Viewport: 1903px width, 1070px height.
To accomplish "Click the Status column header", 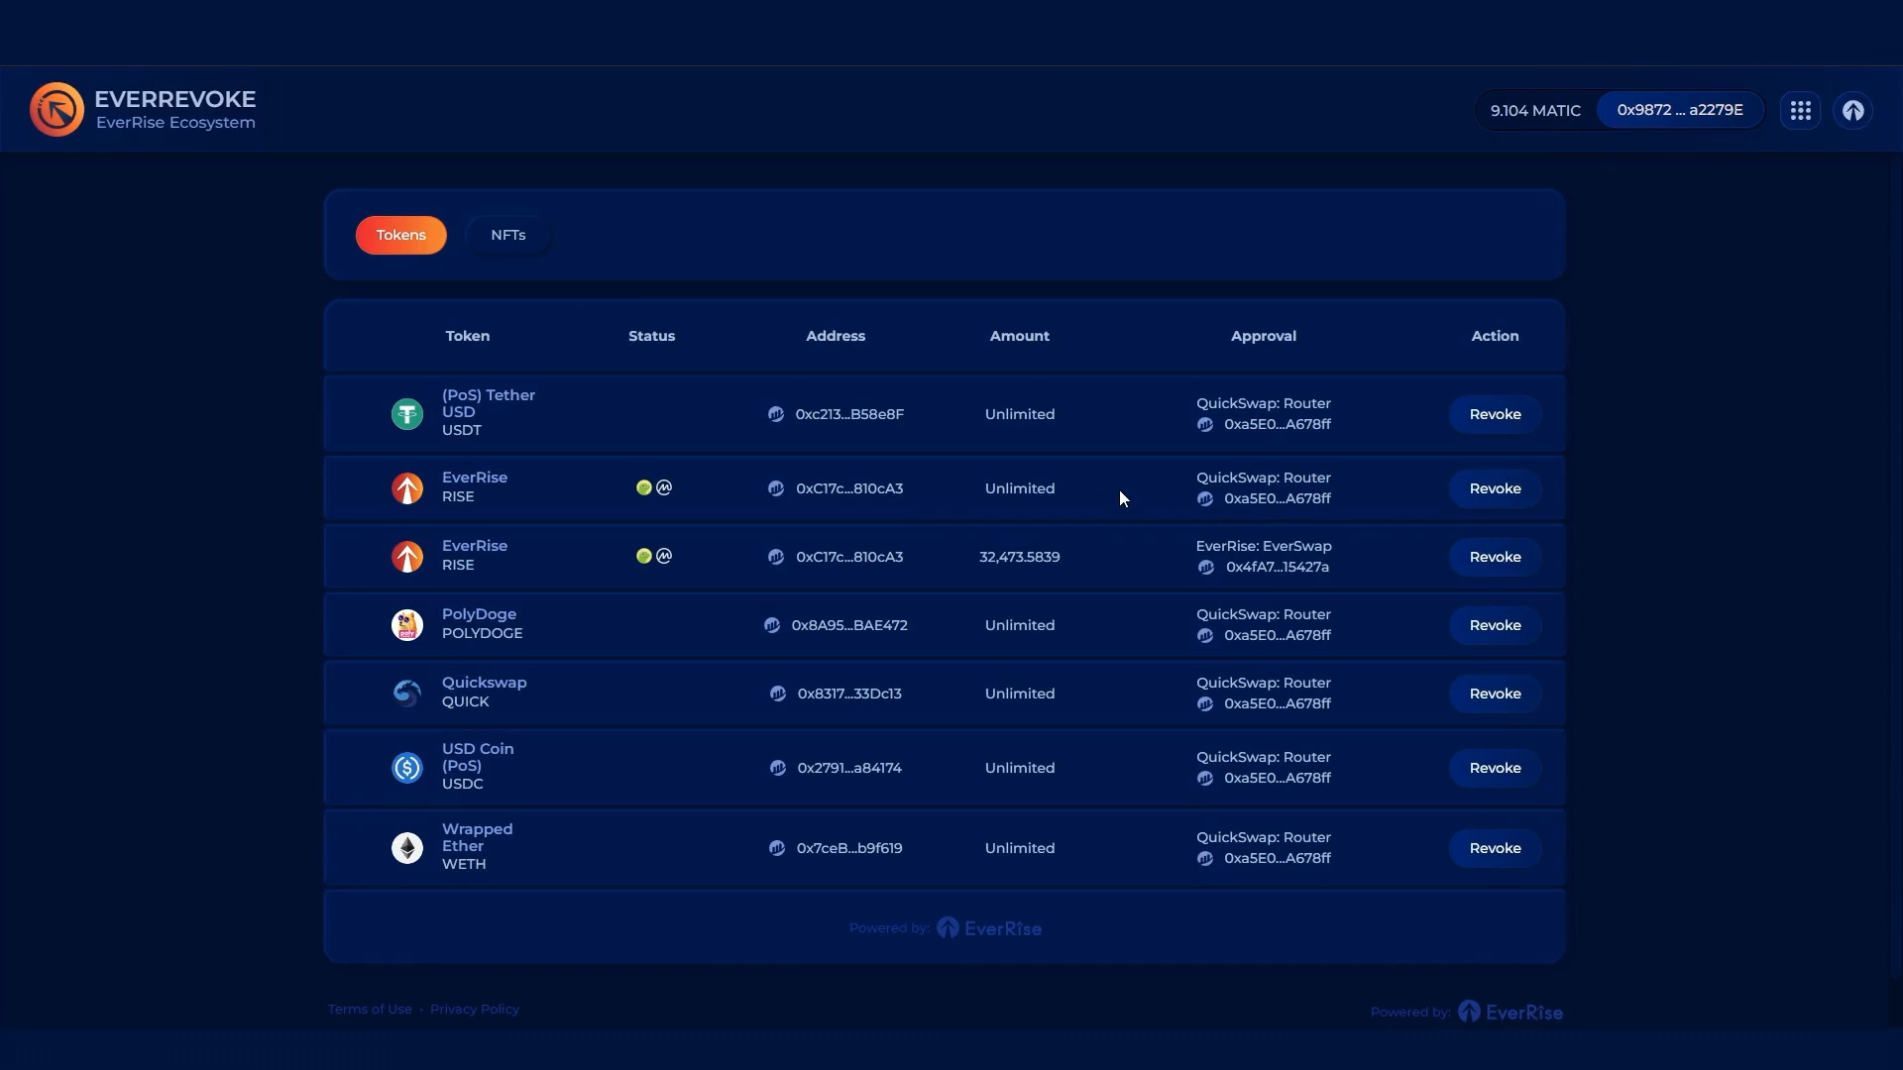I will point(651,336).
